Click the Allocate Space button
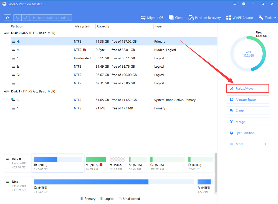Image resolution: width=278 pixels, height=204 pixels. pyautogui.click(x=248, y=100)
